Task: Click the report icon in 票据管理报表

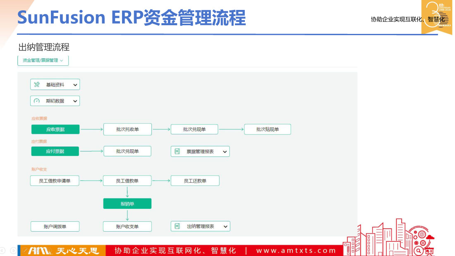Action: (177, 152)
